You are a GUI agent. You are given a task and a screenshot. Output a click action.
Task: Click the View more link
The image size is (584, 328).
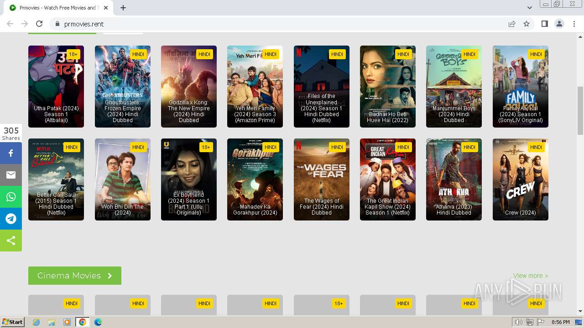click(x=531, y=276)
